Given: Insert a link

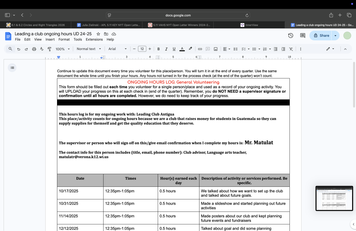Looking at the screenshot, I should [x=200, y=49].
